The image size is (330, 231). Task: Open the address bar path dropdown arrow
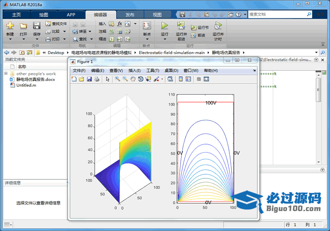point(316,52)
